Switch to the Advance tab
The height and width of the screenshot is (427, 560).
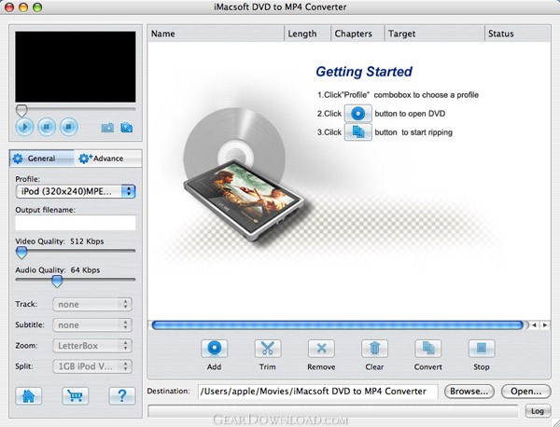[108, 158]
